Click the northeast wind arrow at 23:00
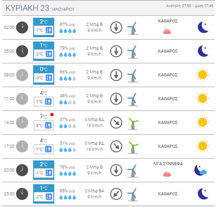220x207 pixels. click(116, 194)
